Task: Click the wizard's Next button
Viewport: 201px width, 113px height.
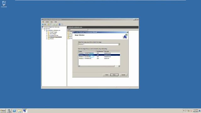Action: tap(114, 75)
